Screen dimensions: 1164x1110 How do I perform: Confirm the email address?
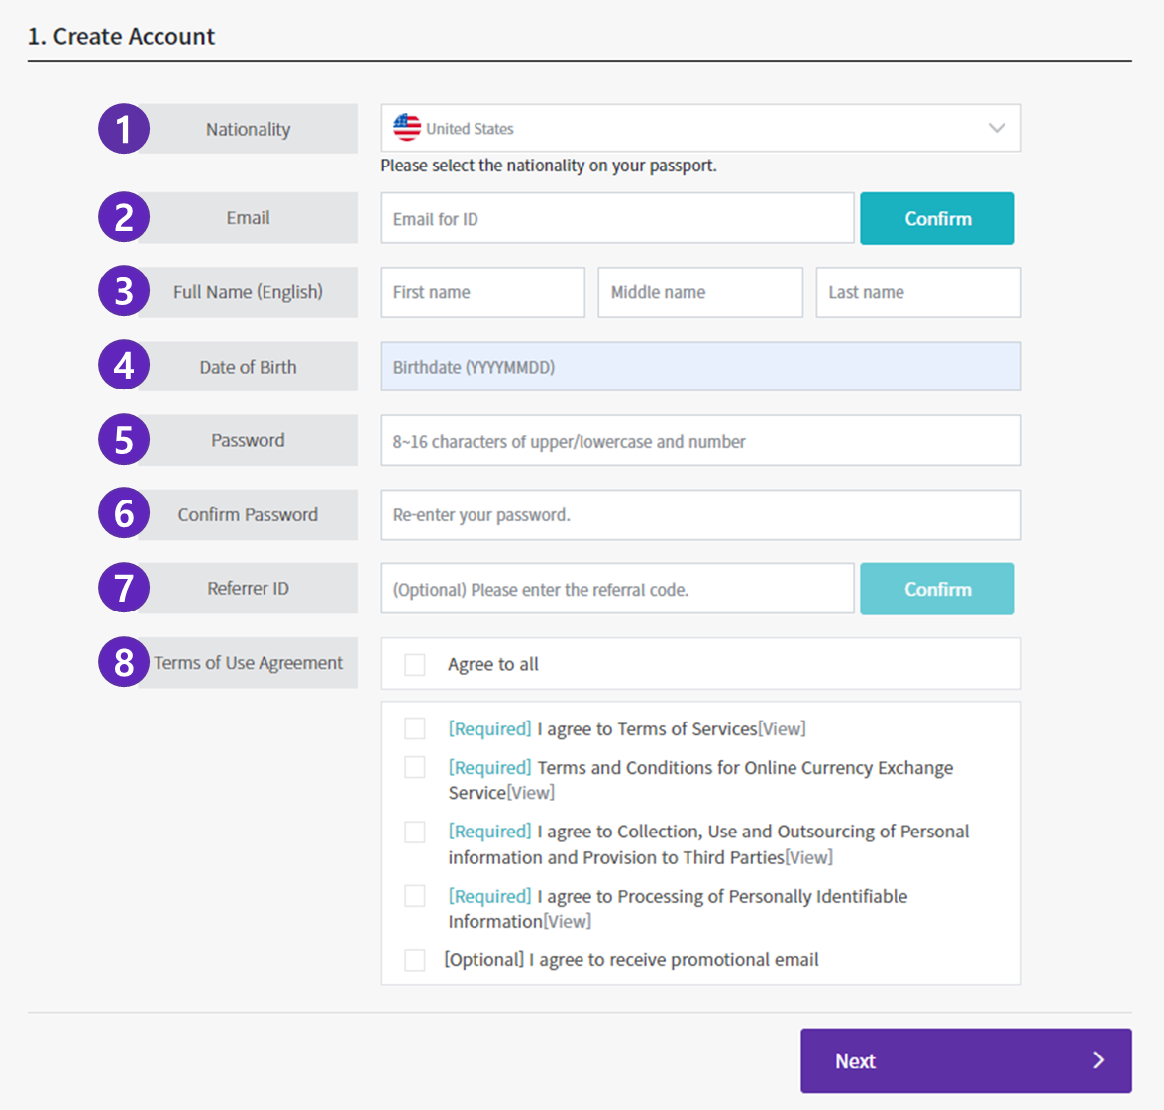[937, 218]
